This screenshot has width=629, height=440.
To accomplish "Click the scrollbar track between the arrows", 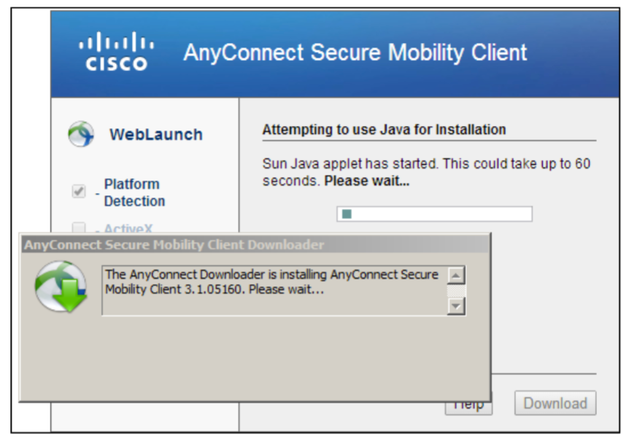I will click(456, 291).
